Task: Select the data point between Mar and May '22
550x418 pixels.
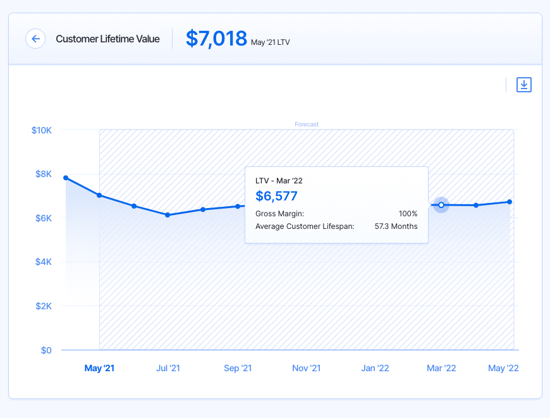Action: coord(476,205)
